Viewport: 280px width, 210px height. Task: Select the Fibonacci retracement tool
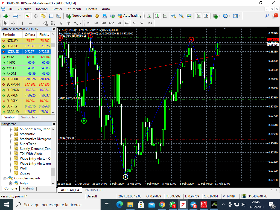click(53, 23)
